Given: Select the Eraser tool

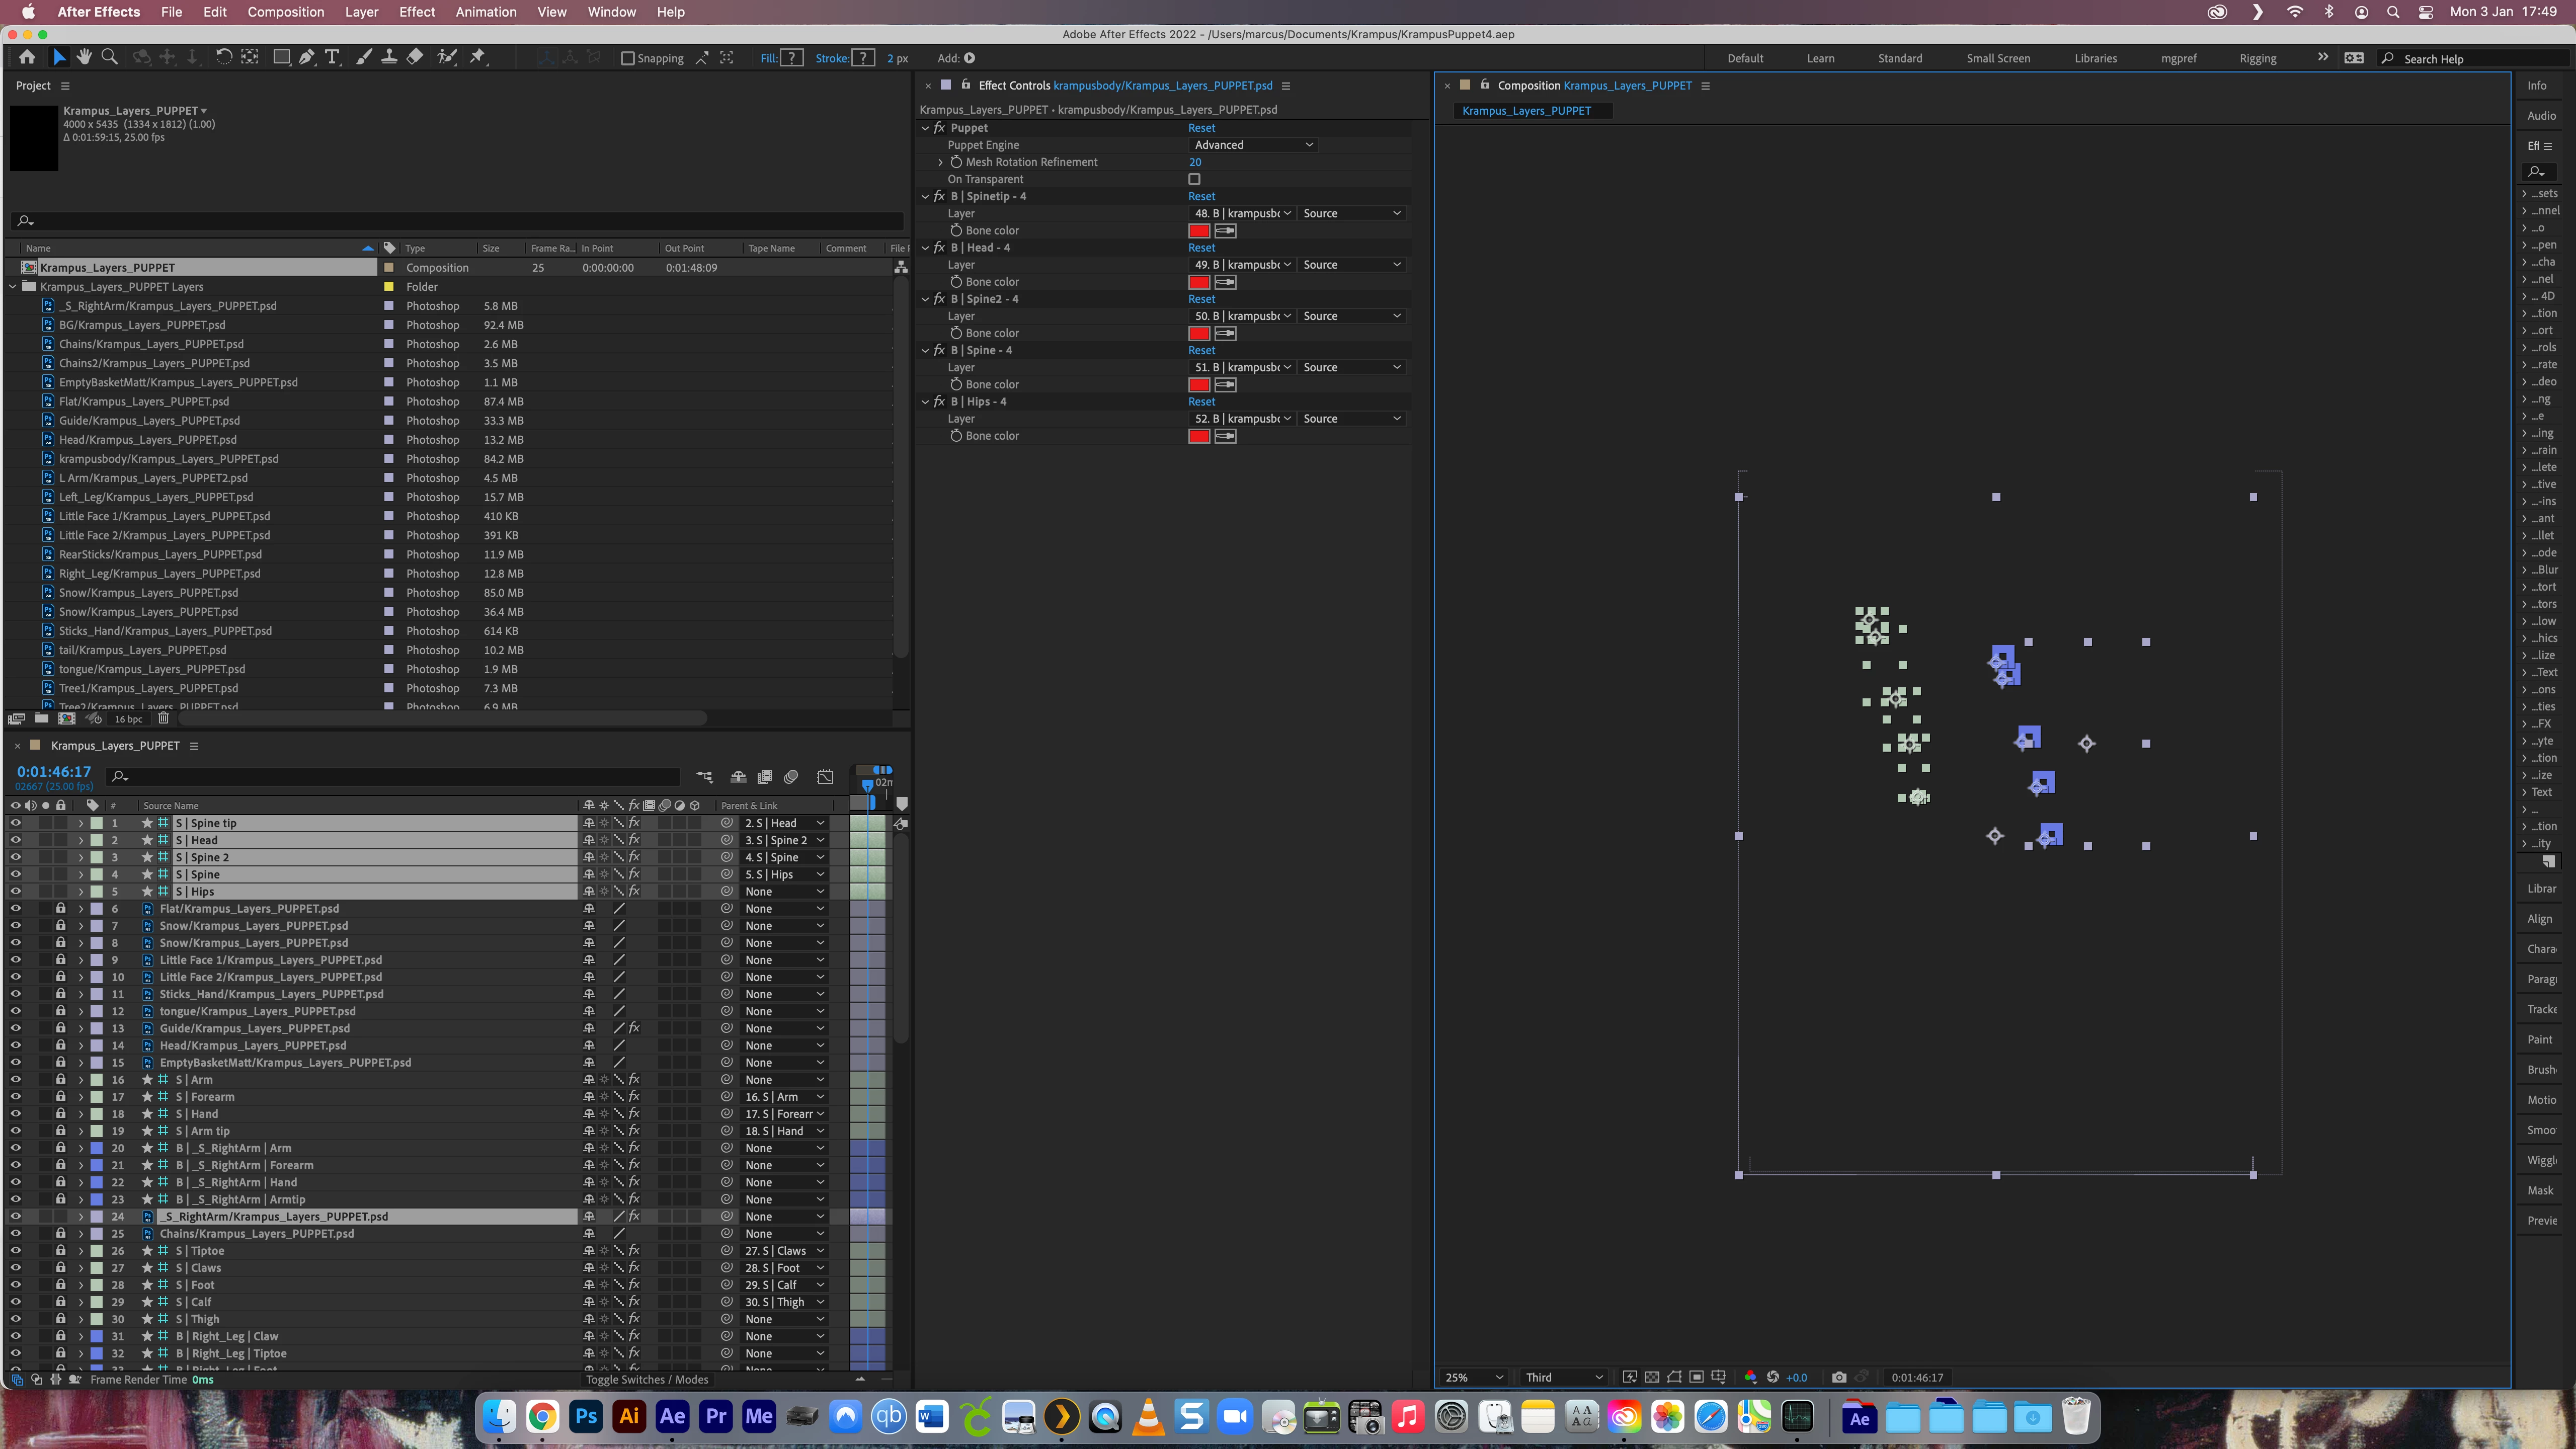Looking at the screenshot, I should (x=415, y=58).
